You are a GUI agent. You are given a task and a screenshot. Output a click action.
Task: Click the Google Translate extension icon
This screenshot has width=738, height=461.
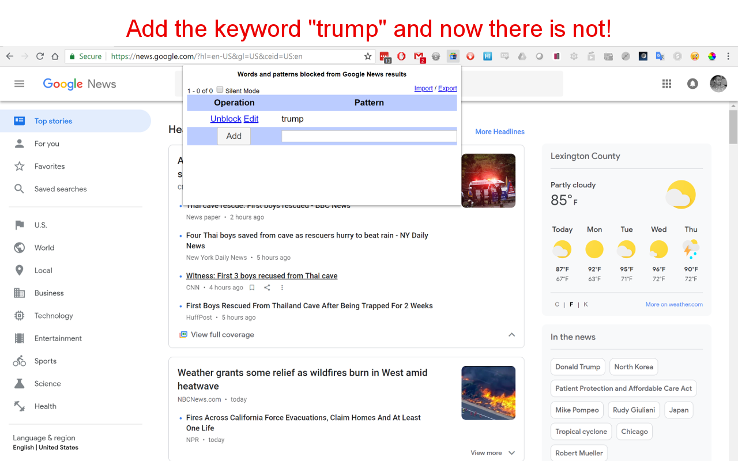click(660, 56)
